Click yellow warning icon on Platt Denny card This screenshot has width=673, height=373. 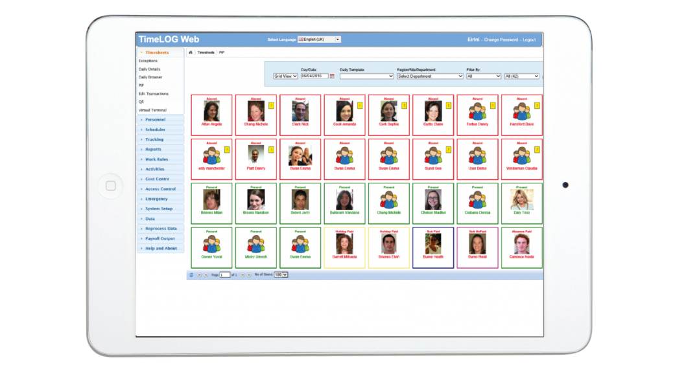tap(272, 150)
